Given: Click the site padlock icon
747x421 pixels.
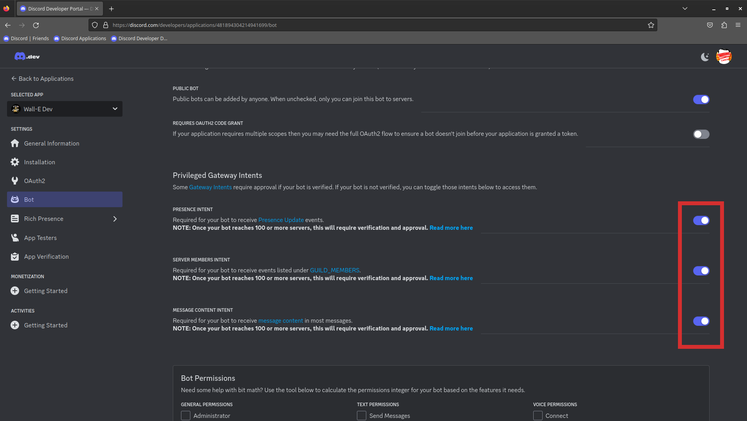Looking at the screenshot, I should click(105, 25).
